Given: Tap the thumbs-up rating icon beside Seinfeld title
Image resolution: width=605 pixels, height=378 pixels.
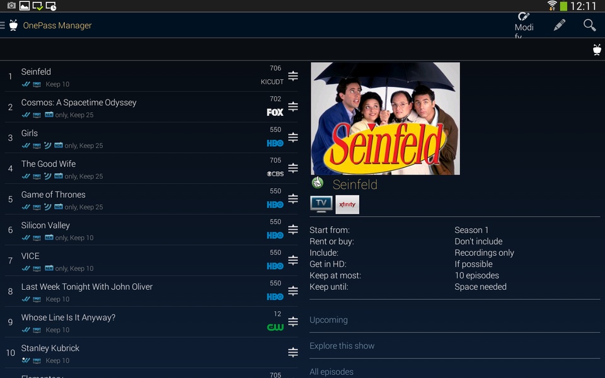Looking at the screenshot, I should (x=318, y=182).
